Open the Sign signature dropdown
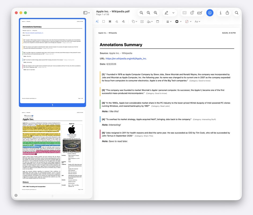The width and height of the screenshot is (253, 215). point(150,21)
